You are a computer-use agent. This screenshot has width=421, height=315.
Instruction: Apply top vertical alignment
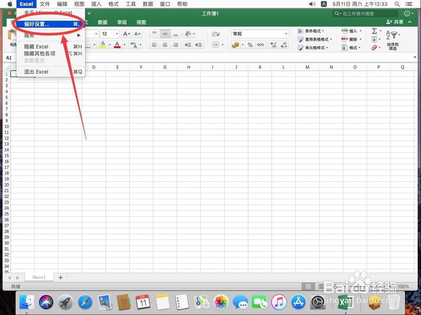(x=155, y=34)
